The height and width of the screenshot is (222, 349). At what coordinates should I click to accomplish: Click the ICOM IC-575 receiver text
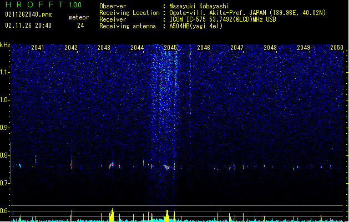coord(222,19)
